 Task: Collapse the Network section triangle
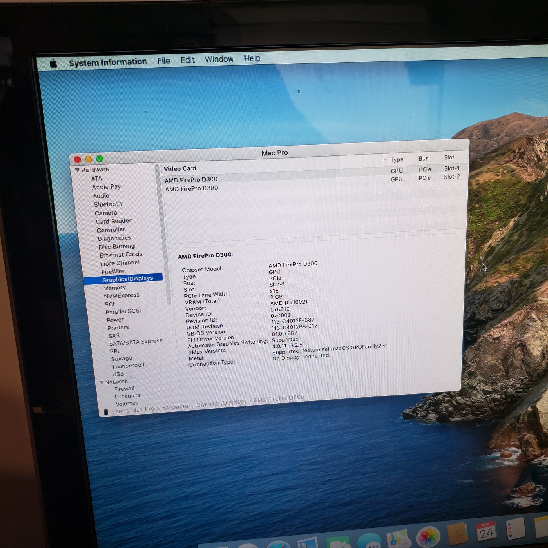[x=102, y=382]
